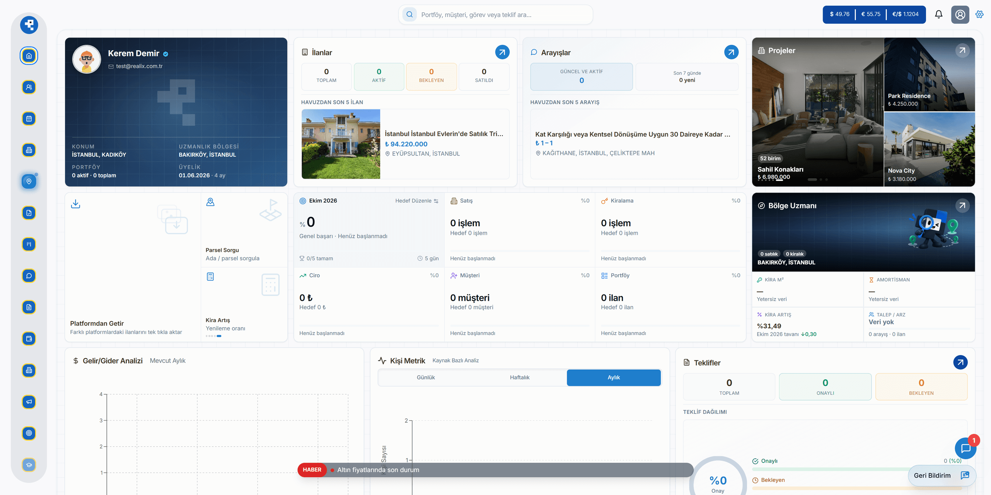Open the İstanbul Evleri villa listing thumbnail
Image resolution: width=991 pixels, height=495 pixels.
[341, 144]
